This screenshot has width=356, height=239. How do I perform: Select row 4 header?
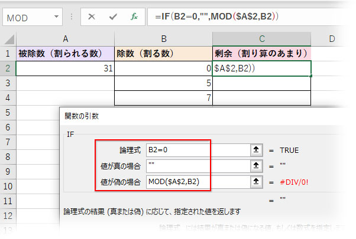click(8, 98)
